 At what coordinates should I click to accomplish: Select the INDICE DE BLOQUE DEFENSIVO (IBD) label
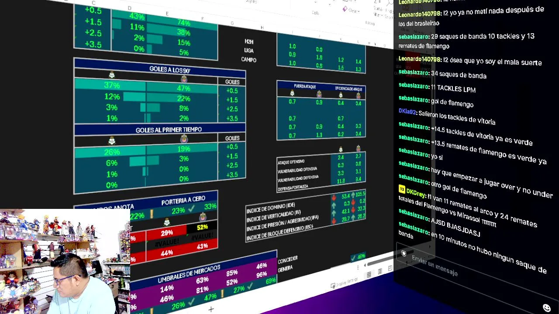click(x=280, y=232)
